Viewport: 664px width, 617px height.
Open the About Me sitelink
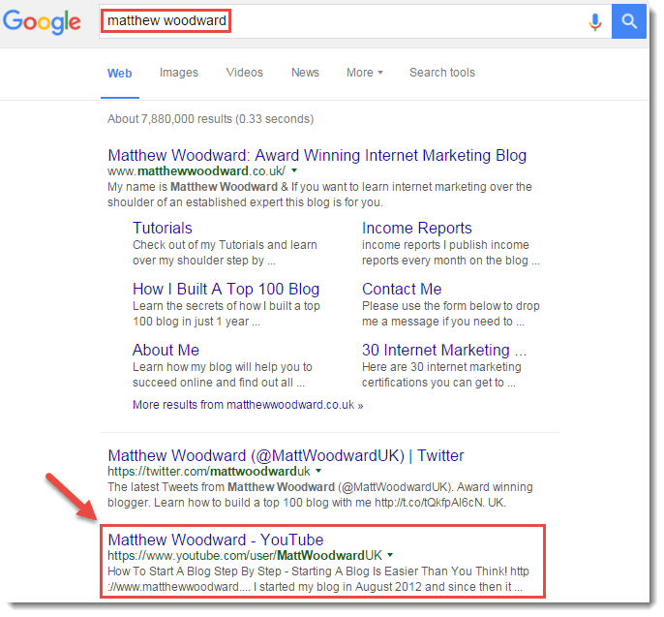click(166, 350)
